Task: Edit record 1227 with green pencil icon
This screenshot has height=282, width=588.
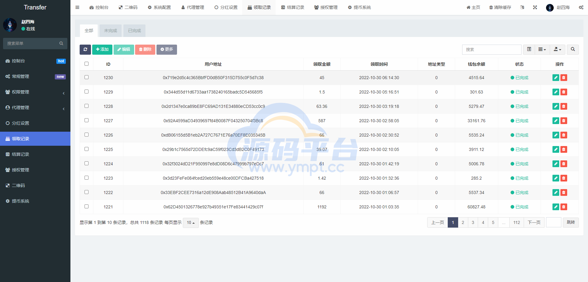Action: 556,121
